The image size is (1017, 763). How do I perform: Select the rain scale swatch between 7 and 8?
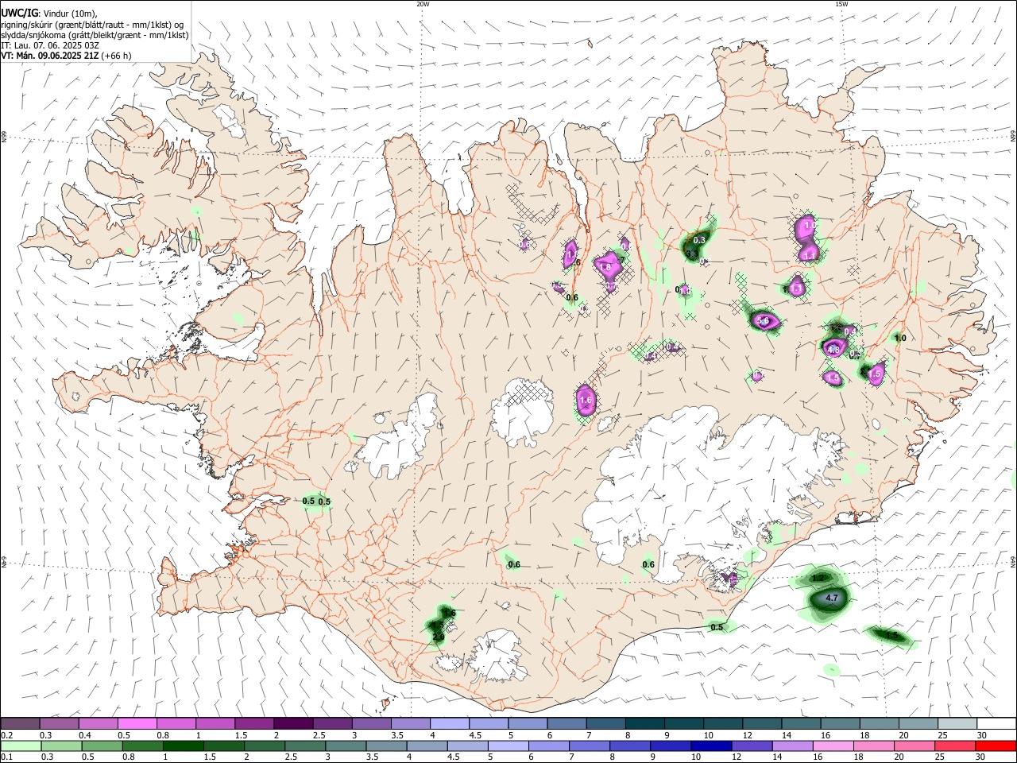(x=590, y=746)
